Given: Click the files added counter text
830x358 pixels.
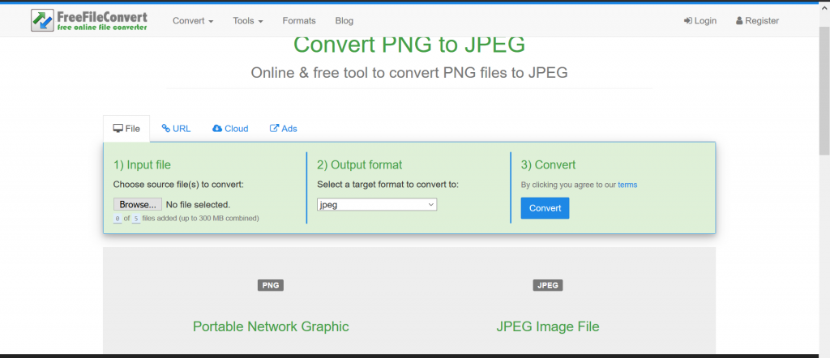Looking at the screenshot, I should [186, 218].
